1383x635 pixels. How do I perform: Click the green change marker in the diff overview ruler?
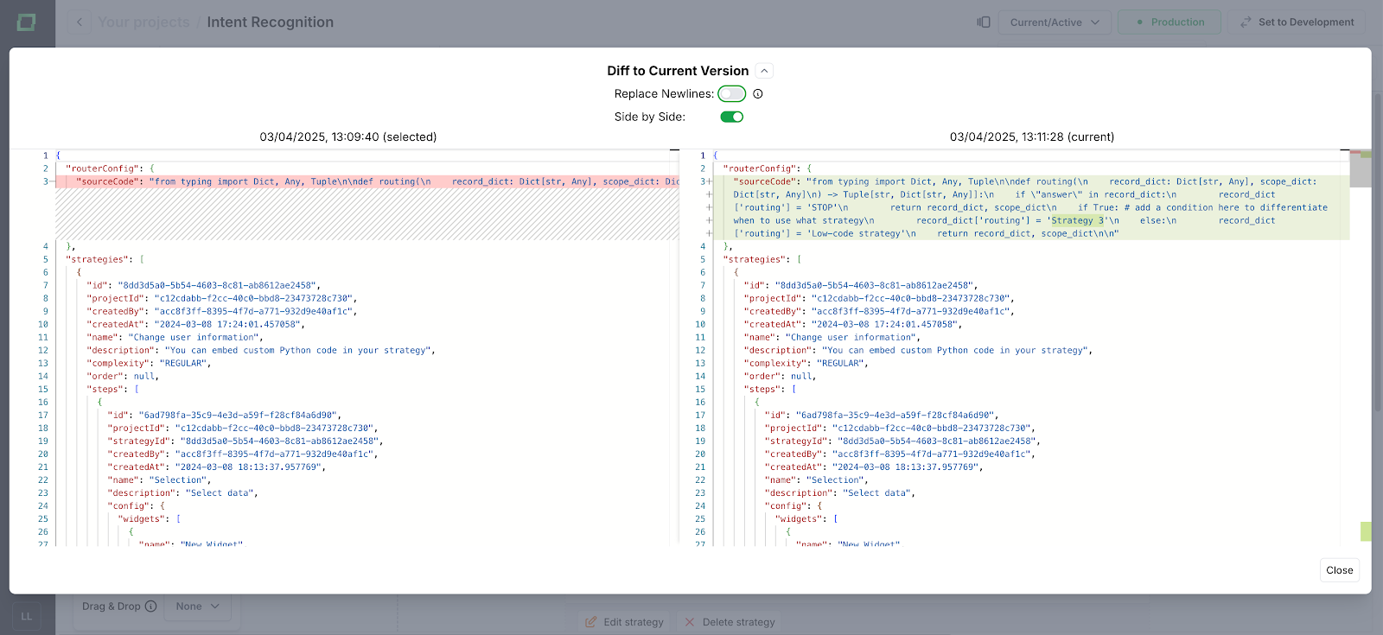coord(1366,531)
